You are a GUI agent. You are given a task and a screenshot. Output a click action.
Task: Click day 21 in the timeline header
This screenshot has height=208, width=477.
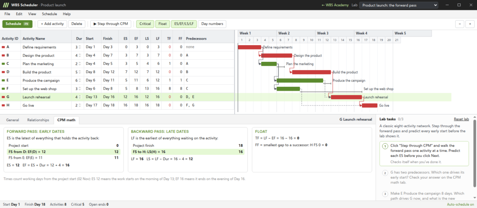click(397, 40)
